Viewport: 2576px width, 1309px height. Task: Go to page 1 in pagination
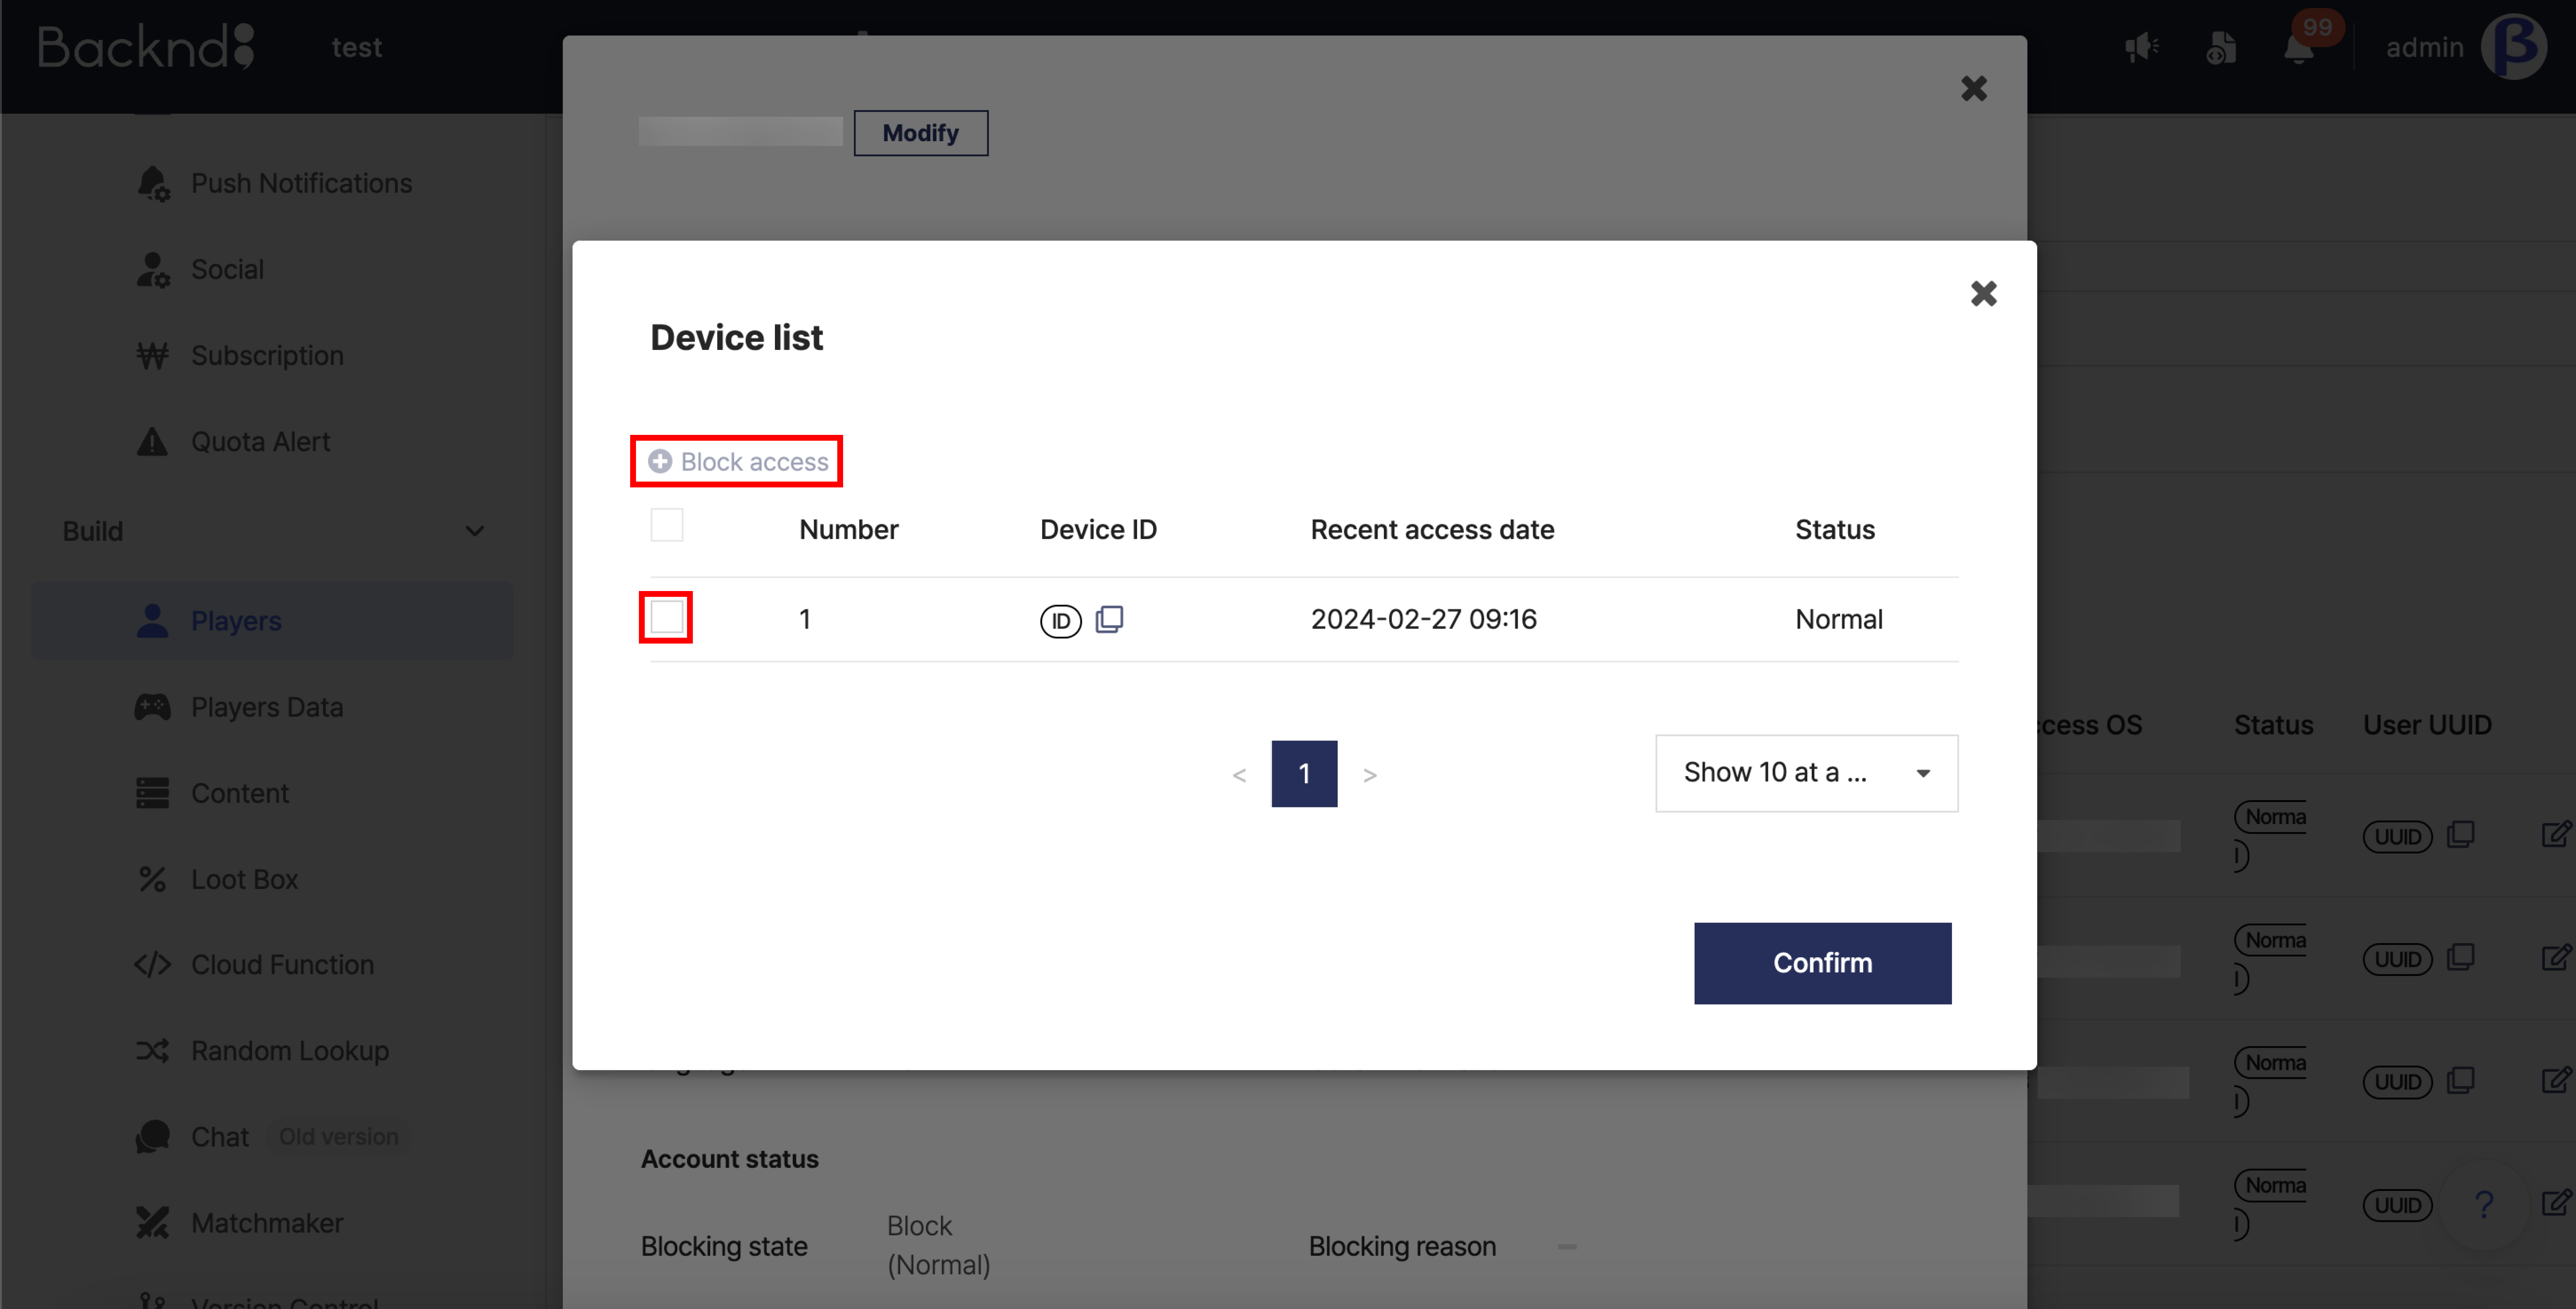[1304, 773]
